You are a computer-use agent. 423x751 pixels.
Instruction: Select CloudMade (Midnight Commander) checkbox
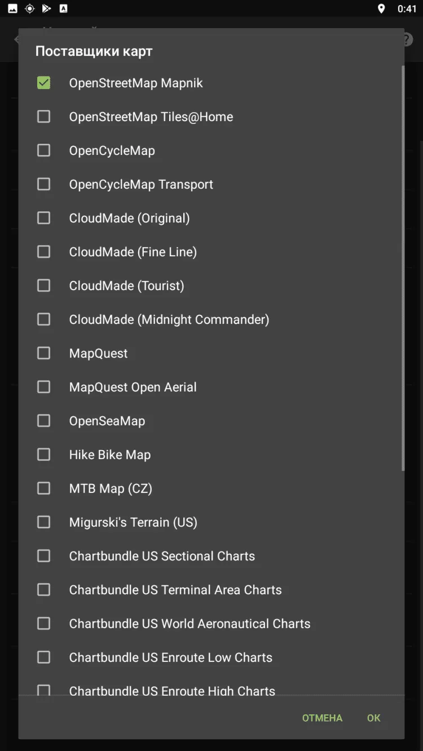click(43, 319)
